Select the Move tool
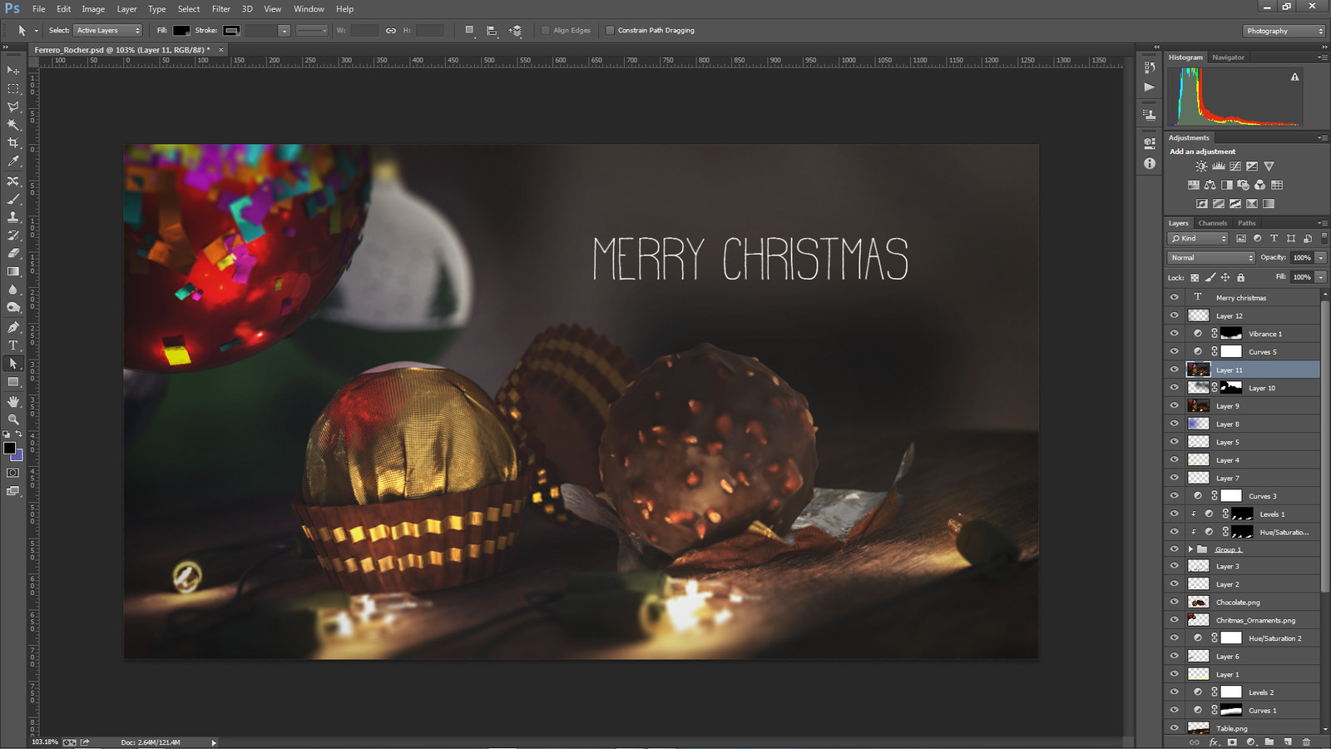The height and width of the screenshot is (749, 1331). [13, 71]
